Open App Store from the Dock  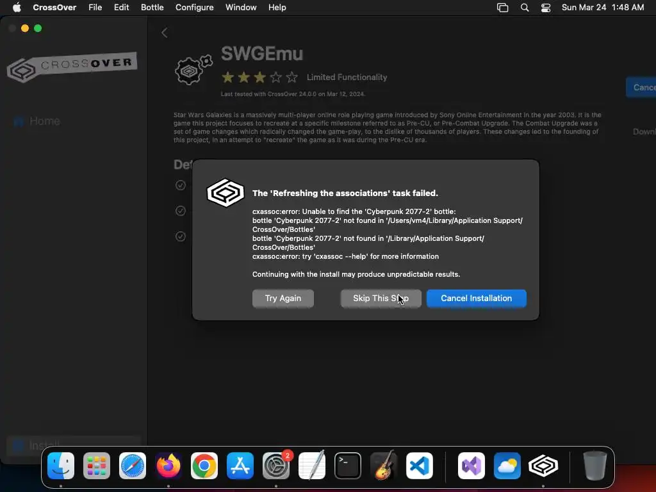(x=240, y=466)
